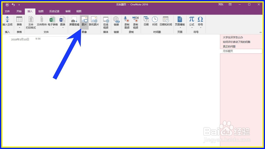Viewport: 265px width, 149px height.
Task: Open Quick Access Toolbar customize arrow
Action: [x=19, y=5]
